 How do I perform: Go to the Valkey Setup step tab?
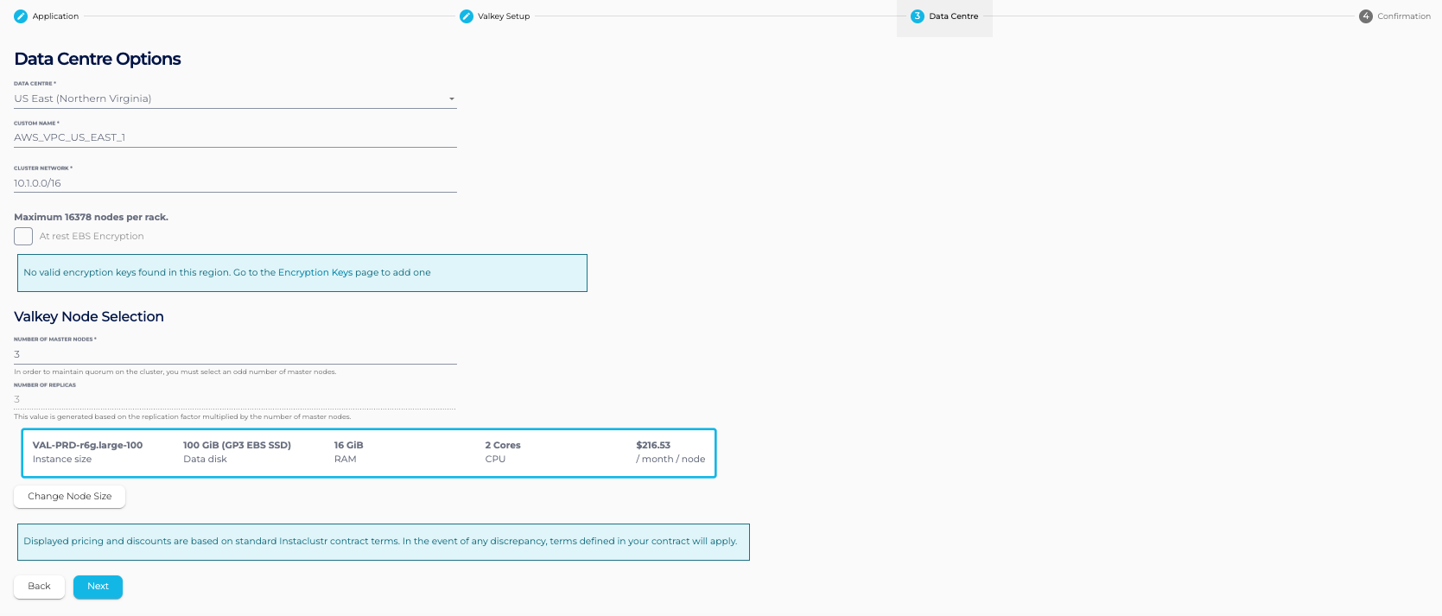(x=504, y=16)
